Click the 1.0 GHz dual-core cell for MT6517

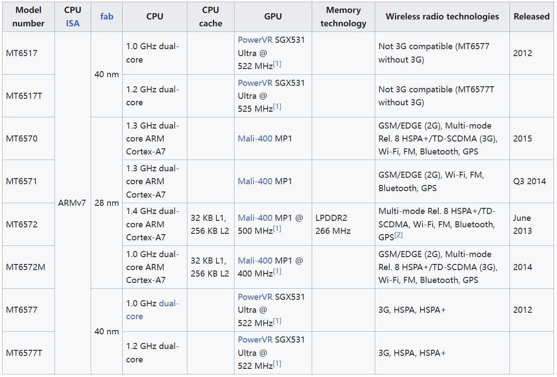click(155, 53)
